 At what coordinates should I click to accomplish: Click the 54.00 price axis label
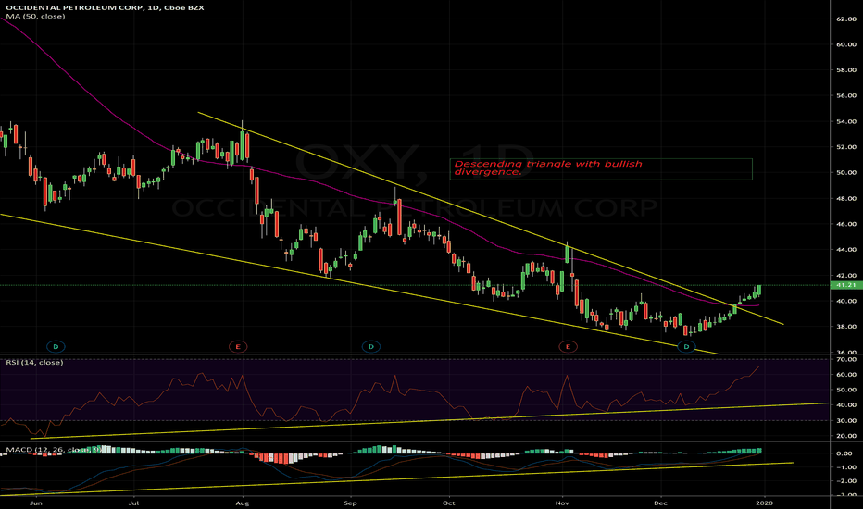(846, 121)
